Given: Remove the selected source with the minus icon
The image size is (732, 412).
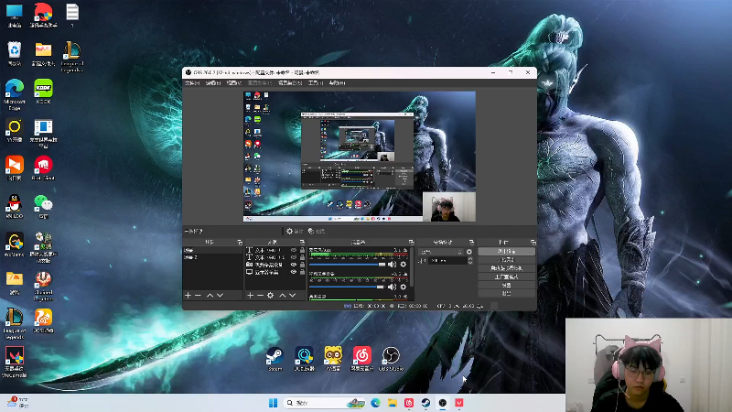Looking at the screenshot, I should (260, 296).
